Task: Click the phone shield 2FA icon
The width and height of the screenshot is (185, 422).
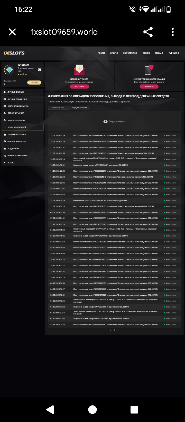Action: [x=149, y=70]
